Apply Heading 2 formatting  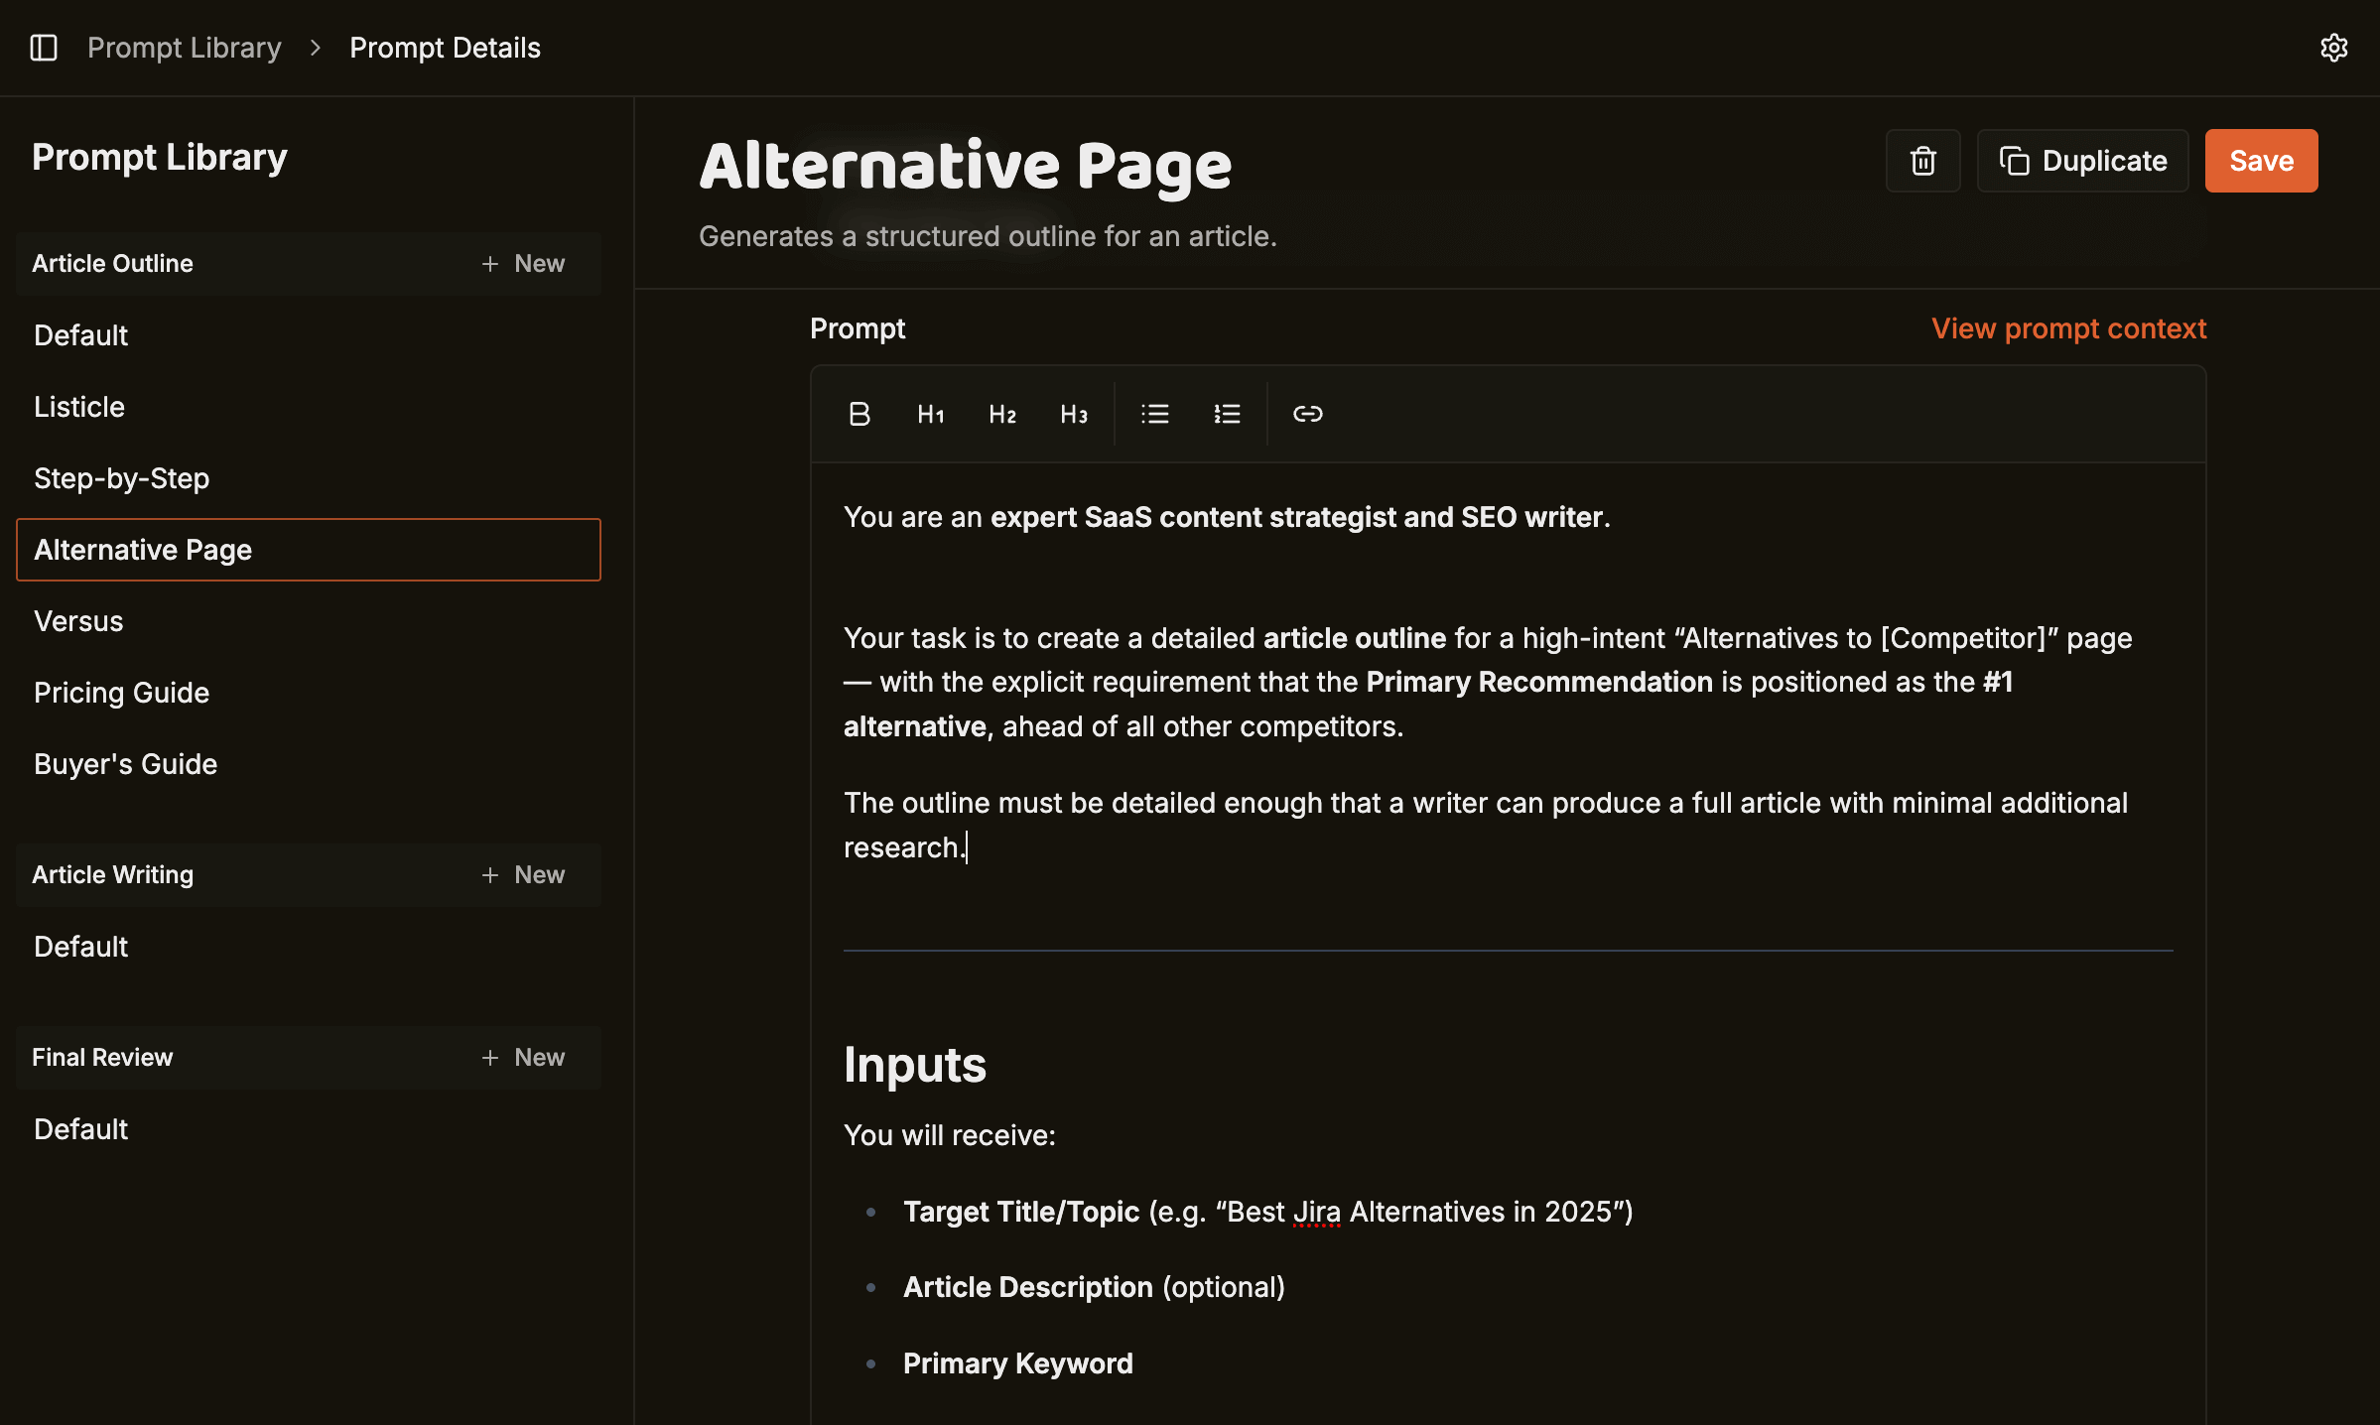point(1001,414)
